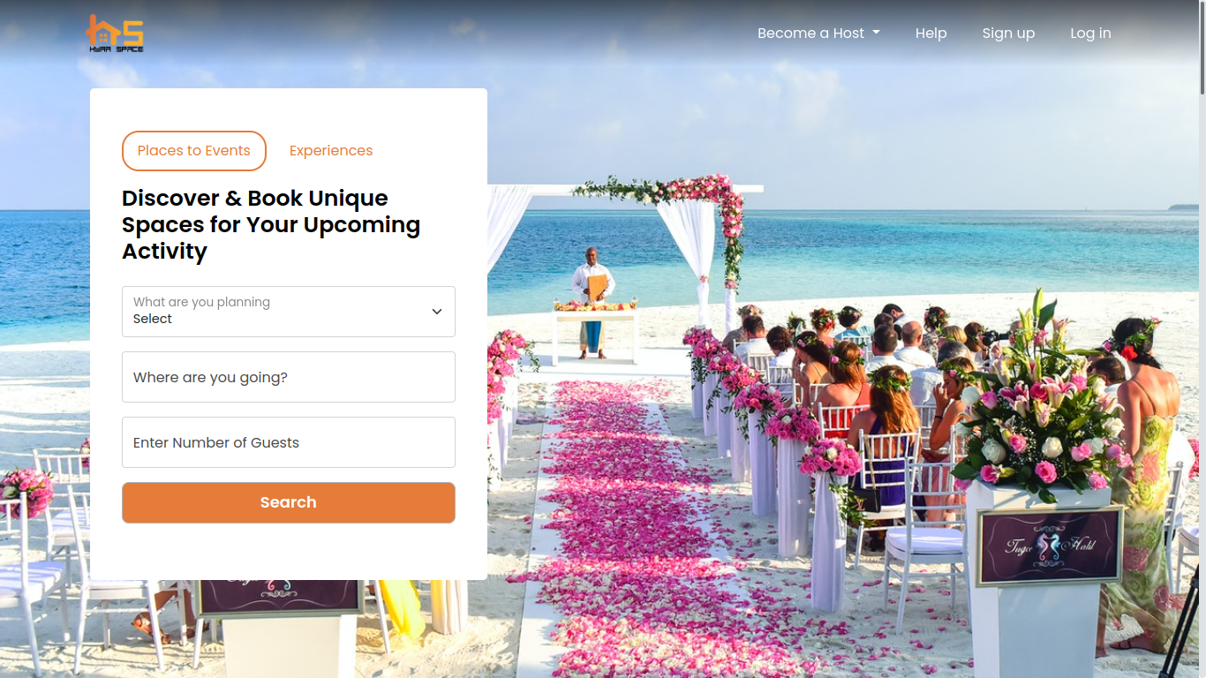The height and width of the screenshot is (678, 1206).
Task: Focus the Enter Number of Guests field
Action: 289,442
